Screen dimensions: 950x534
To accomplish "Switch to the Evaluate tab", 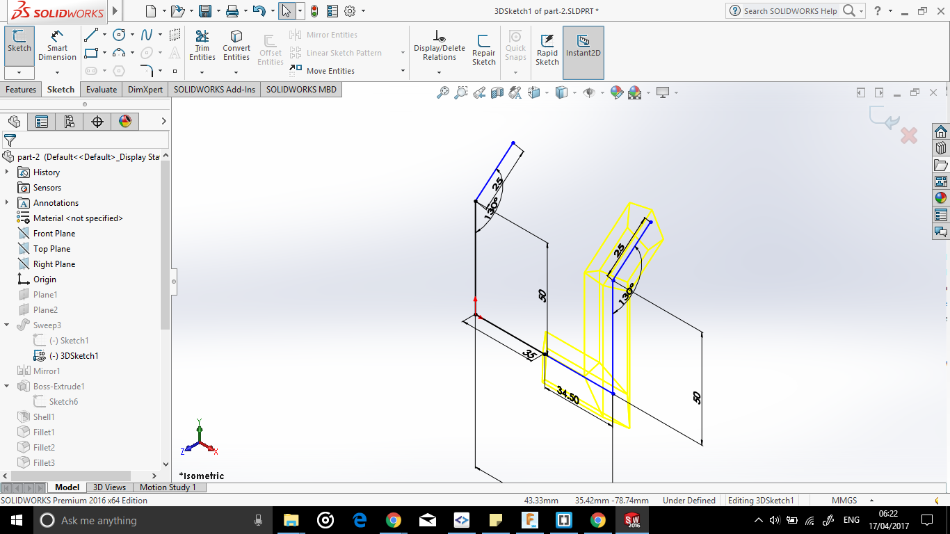I will coord(102,90).
